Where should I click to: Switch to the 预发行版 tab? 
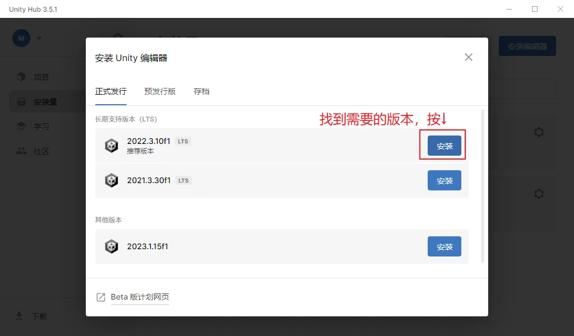coord(160,91)
